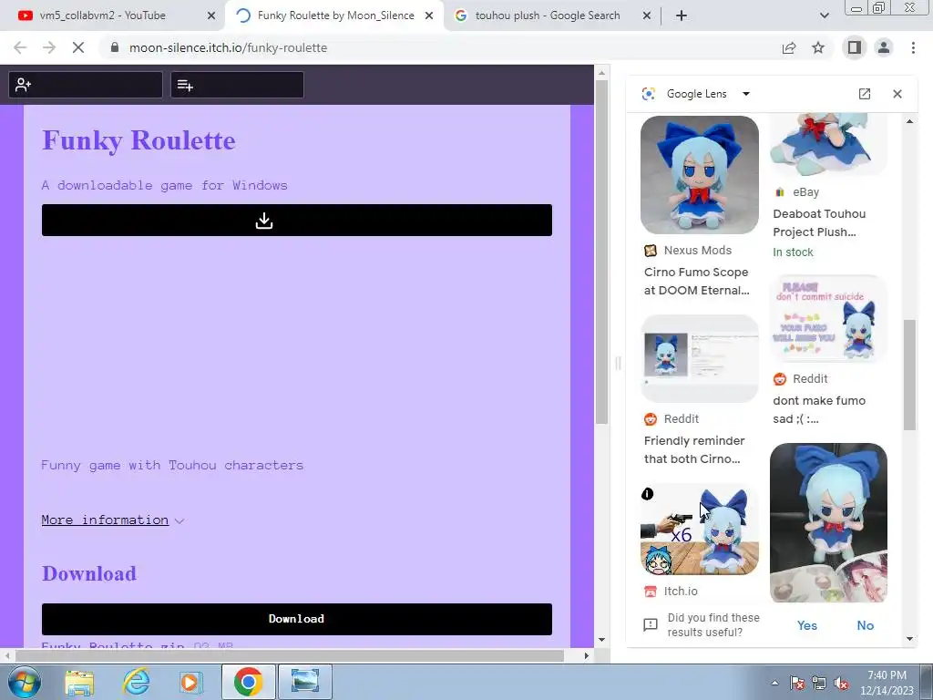Answer Yes to results useful
Viewport: 933px width, 700px height.
(x=807, y=625)
